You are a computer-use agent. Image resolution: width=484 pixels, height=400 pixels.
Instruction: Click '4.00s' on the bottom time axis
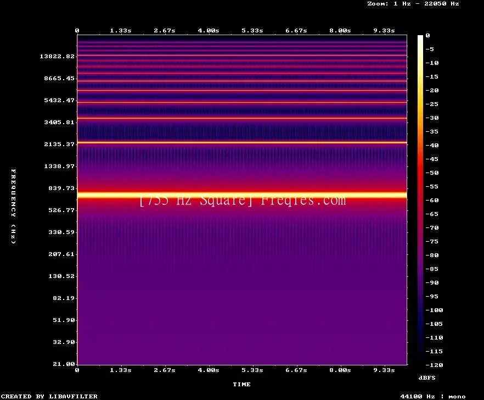(209, 370)
